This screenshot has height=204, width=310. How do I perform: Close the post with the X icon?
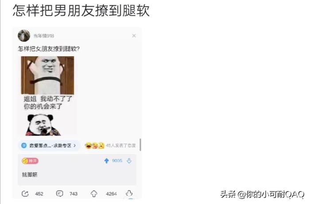[x=134, y=36]
